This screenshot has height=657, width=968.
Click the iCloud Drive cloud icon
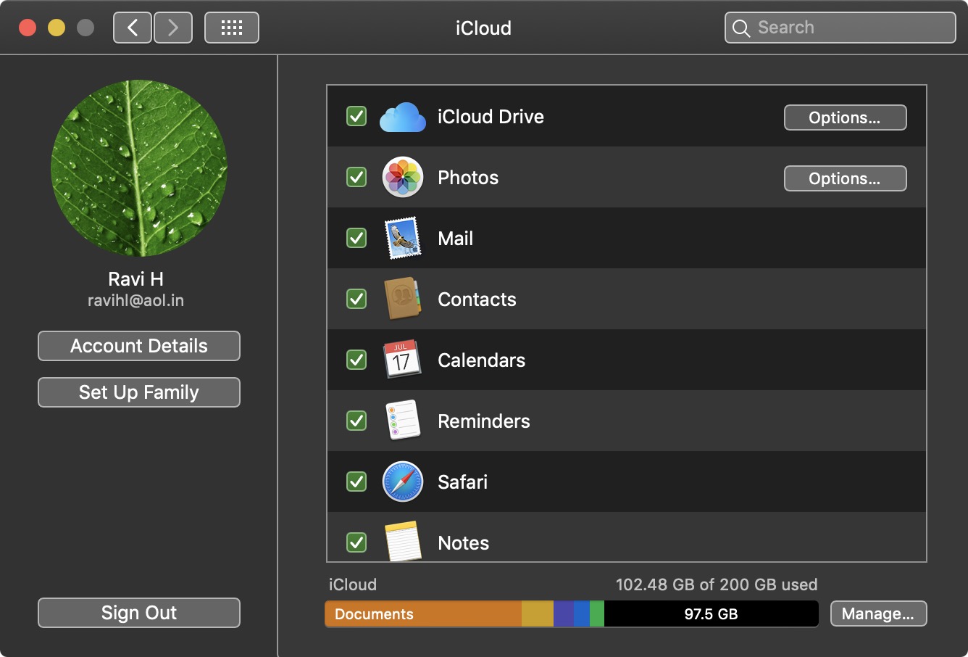403,117
